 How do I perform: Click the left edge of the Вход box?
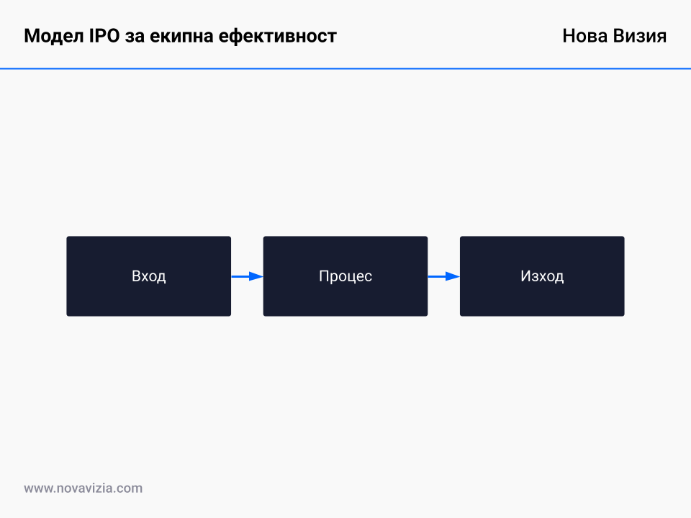click(67, 276)
